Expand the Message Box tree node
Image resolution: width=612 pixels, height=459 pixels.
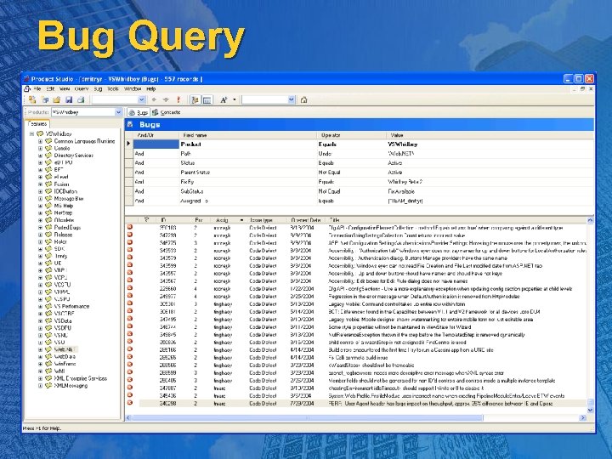[40, 199]
